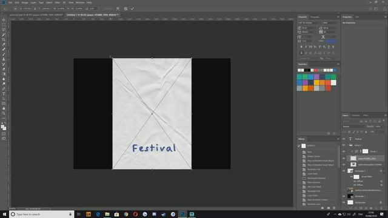Select the Dodge tool
The width and height of the screenshot is (388, 218).
pyautogui.click(x=4, y=84)
